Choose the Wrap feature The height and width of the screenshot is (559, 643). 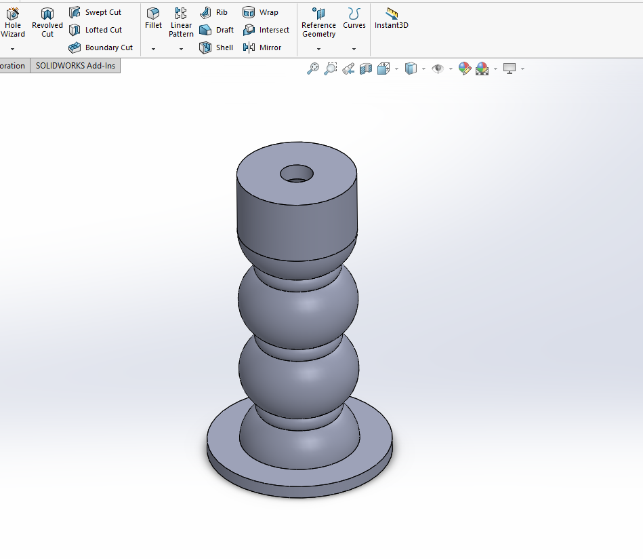pyautogui.click(x=260, y=12)
